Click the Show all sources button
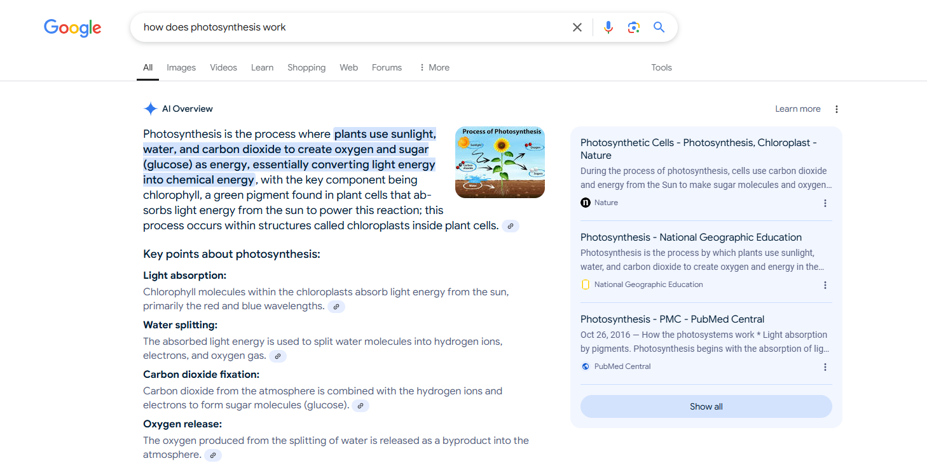The width and height of the screenshot is (927, 475). (x=706, y=406)
